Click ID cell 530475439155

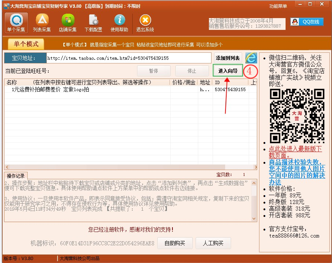coord(230,89)
